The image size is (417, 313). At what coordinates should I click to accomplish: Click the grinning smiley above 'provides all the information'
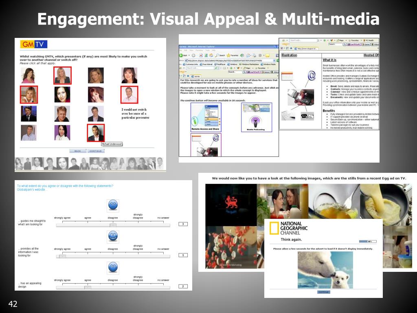(113, 237)
